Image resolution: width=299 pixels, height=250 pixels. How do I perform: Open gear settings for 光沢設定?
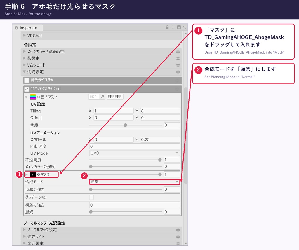[178, 244]
